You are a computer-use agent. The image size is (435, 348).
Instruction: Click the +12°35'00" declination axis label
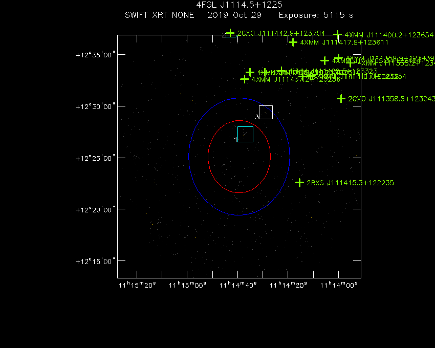point(95,55)
